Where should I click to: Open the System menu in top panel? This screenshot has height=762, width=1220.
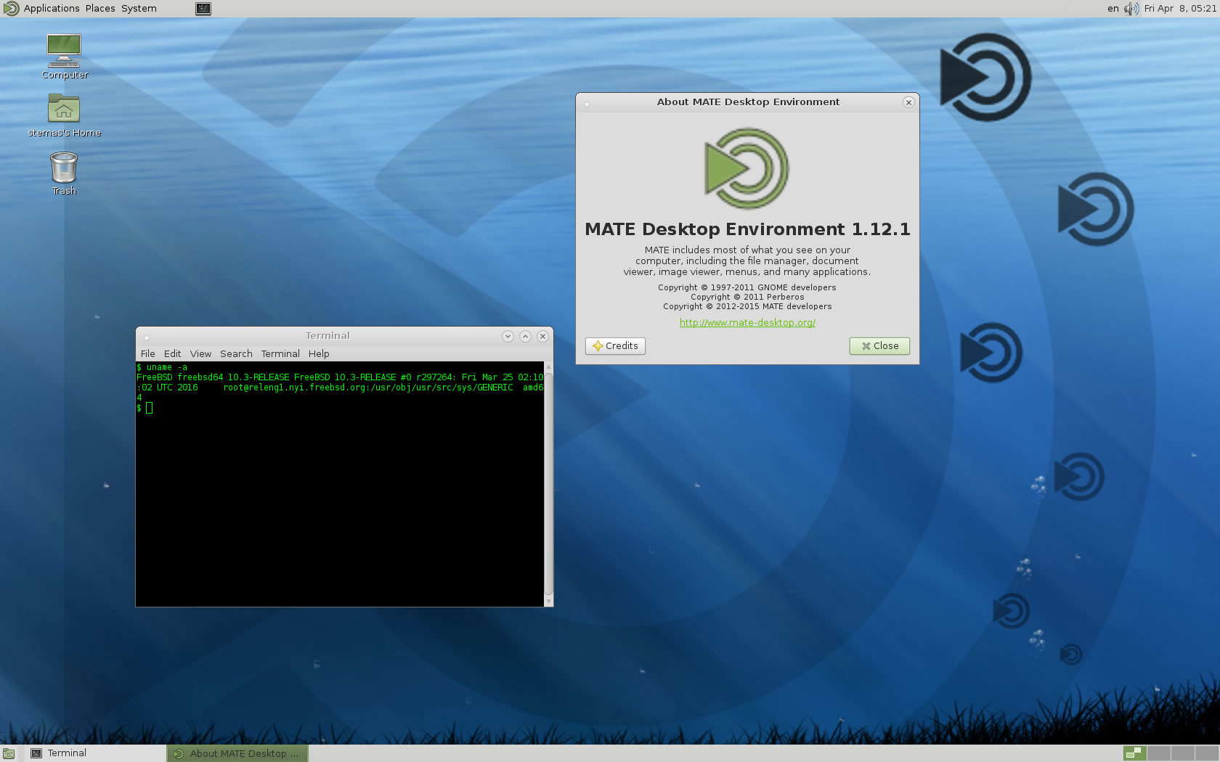coord(139,9)
